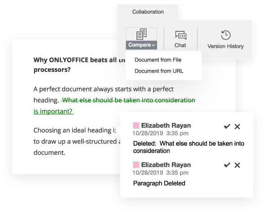Viewport: 265px width, 213px height.
Task: Click the Version History label
Action: tap(225, 46)
